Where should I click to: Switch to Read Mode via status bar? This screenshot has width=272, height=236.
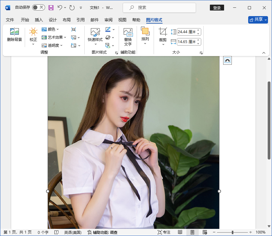180,232
